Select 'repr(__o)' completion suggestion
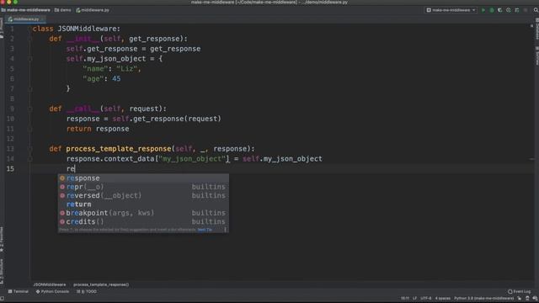Viewport: 539px width, 303px height. (x=143, y=187)
